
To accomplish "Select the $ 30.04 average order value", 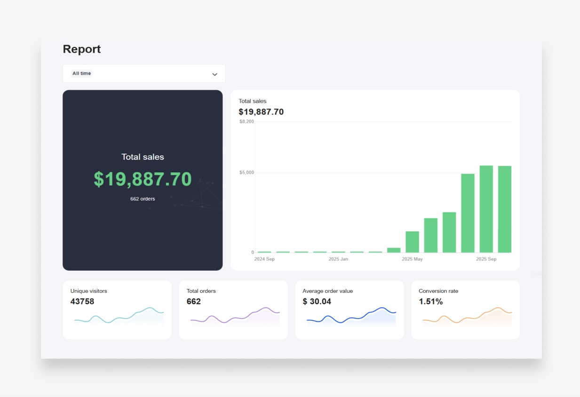I will point(317,302).
